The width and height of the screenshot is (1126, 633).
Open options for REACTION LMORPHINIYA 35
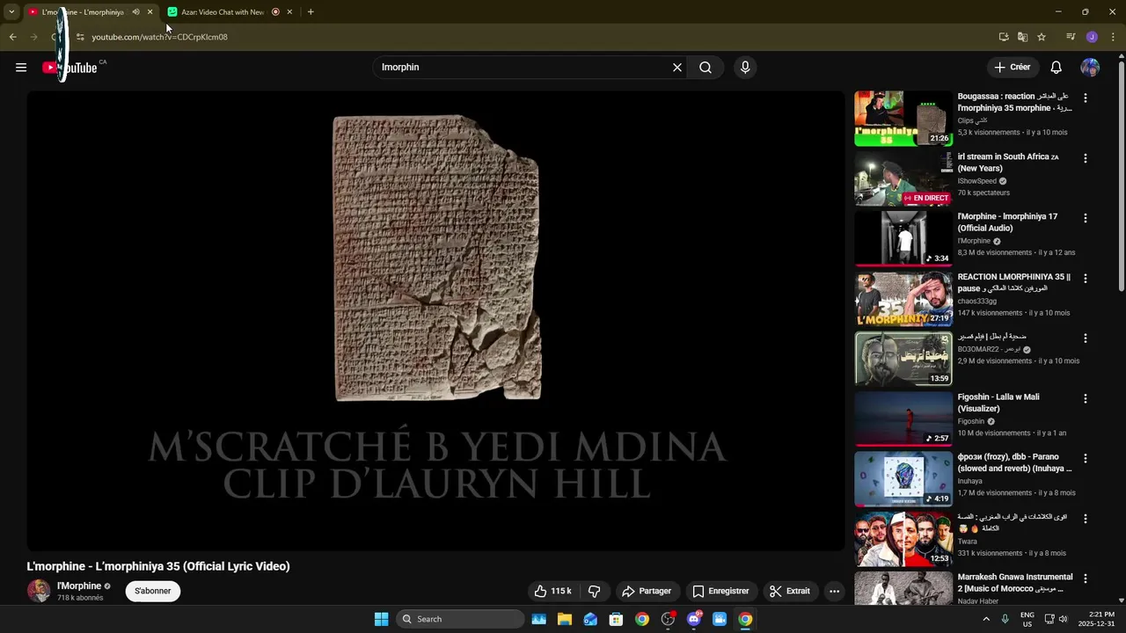(1086, 279)
